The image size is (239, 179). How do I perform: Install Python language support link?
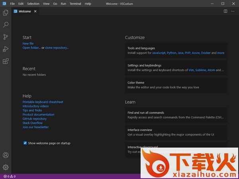171,53
